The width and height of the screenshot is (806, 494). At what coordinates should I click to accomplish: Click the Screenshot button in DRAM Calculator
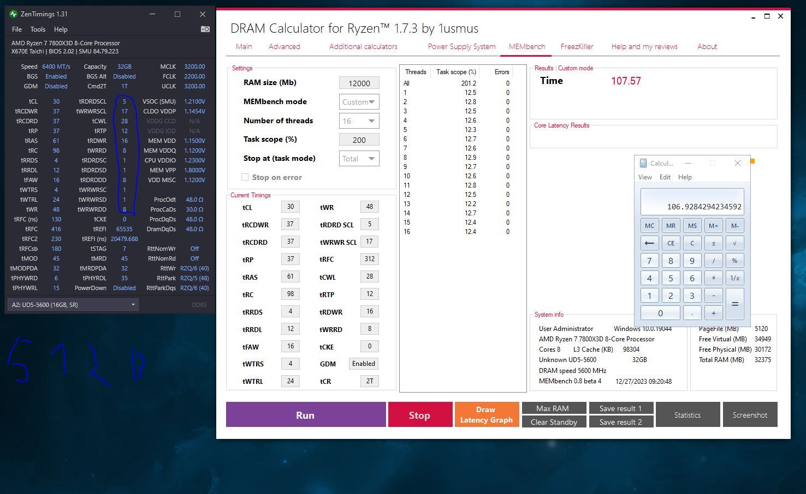coord(750,415)
